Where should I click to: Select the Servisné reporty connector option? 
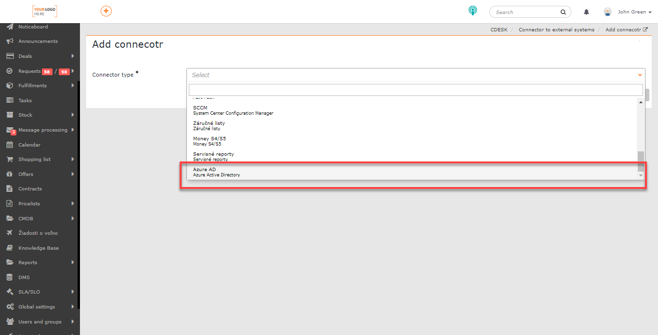[x=412, y=157]
